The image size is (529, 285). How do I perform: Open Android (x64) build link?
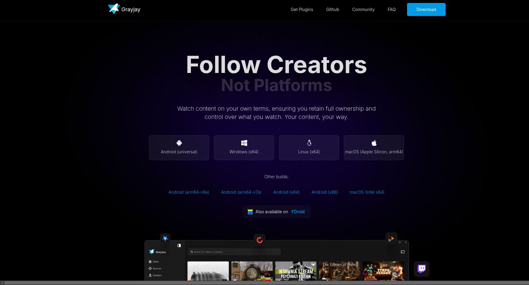(x=286, y=192)
